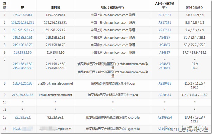Click the 主机名 column header
The image size is (212, 134).
click(x=55, y=7)
